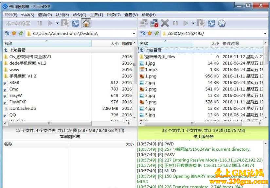The image size is (270, 188).
Task: Click the local bookmarks star icon
Action: pos(14,33)
